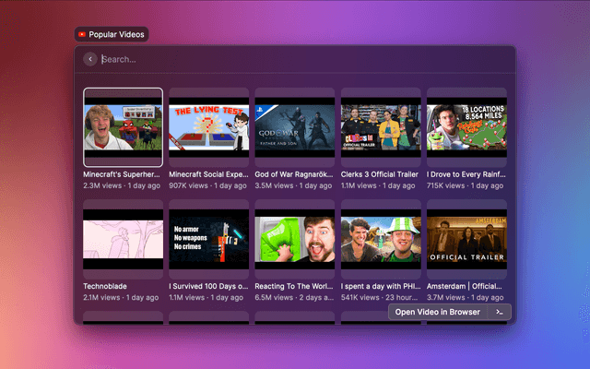Viewport: 590px width, 369px height.
Task: Click "3.7M views · 1 day ago" text
Action: [x=465, y=297]
